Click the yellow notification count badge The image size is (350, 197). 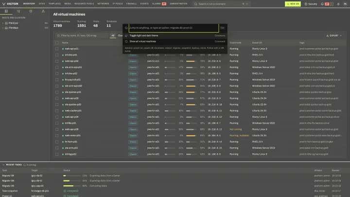click(332, 4)
